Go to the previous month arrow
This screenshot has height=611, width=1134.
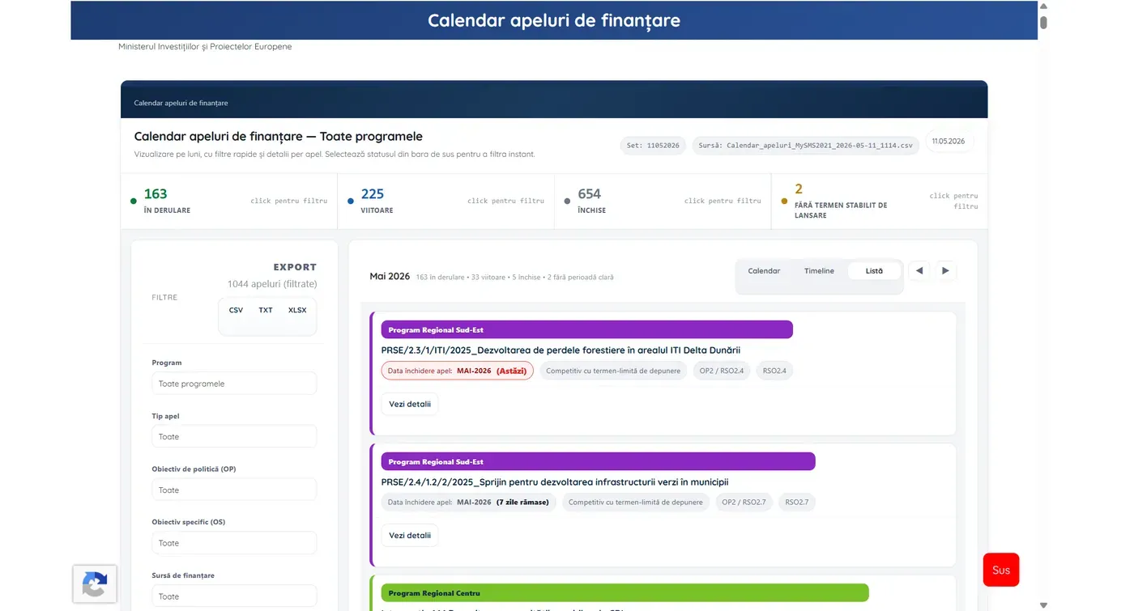point(919,271)
